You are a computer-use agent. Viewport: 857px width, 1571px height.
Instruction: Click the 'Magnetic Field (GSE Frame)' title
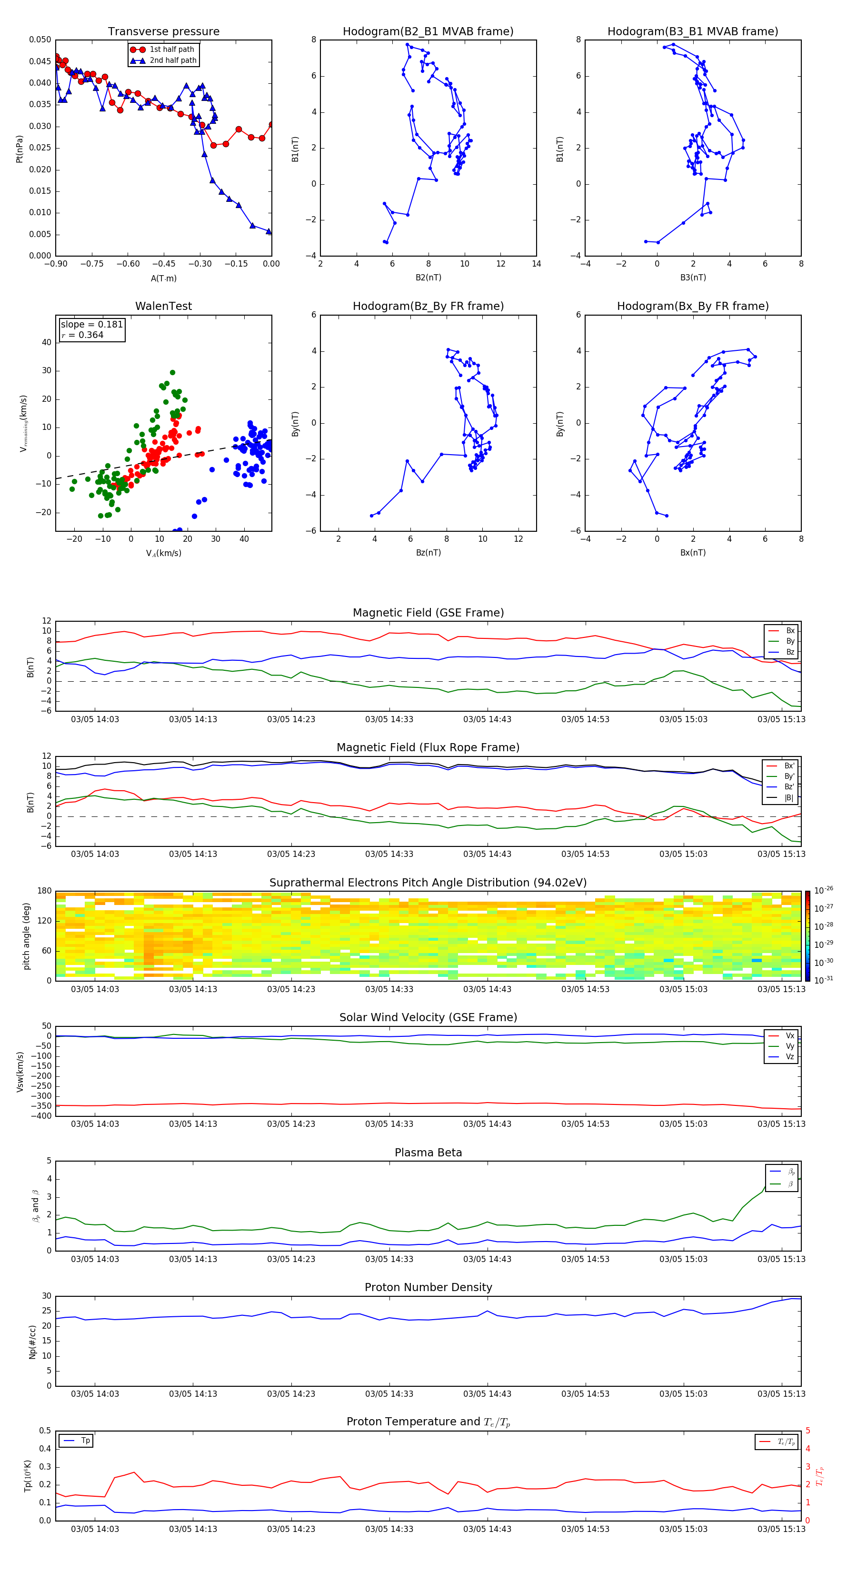point(428,613)
